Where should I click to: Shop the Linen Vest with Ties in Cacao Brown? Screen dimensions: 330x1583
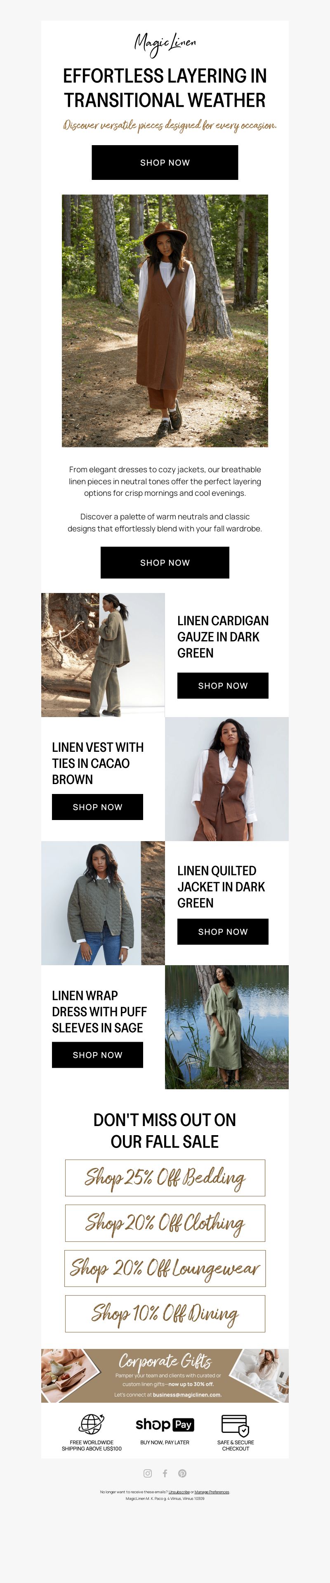pyautogui.click(x=97, y=807)
